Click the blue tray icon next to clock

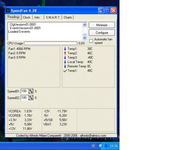point(106,146)
